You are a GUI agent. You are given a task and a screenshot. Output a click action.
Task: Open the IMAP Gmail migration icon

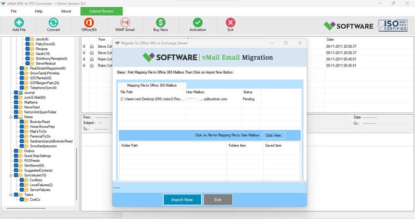[125, 22]
